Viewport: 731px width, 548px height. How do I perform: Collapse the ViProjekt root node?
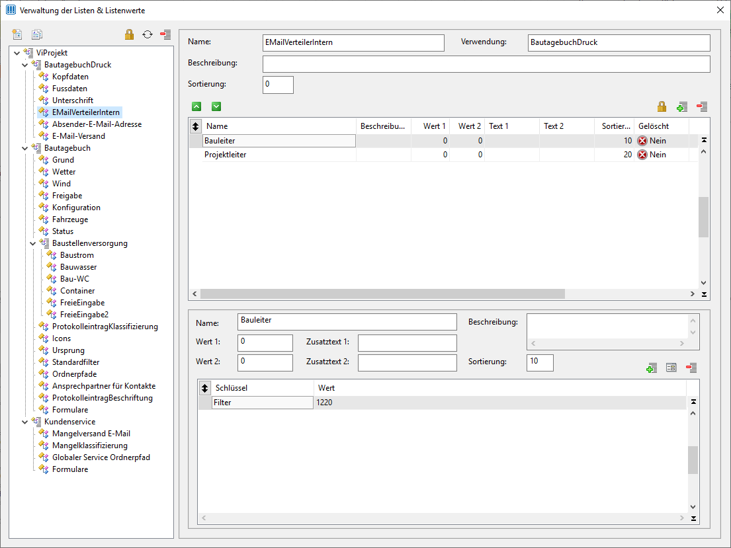coord(17,53)
